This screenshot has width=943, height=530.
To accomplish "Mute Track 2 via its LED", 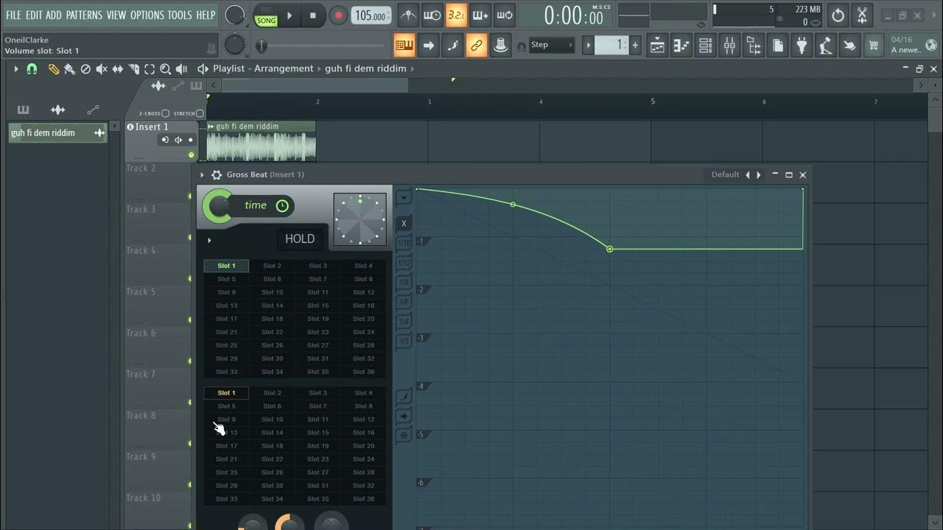I will pyautogui.click(x=192, y=196).
